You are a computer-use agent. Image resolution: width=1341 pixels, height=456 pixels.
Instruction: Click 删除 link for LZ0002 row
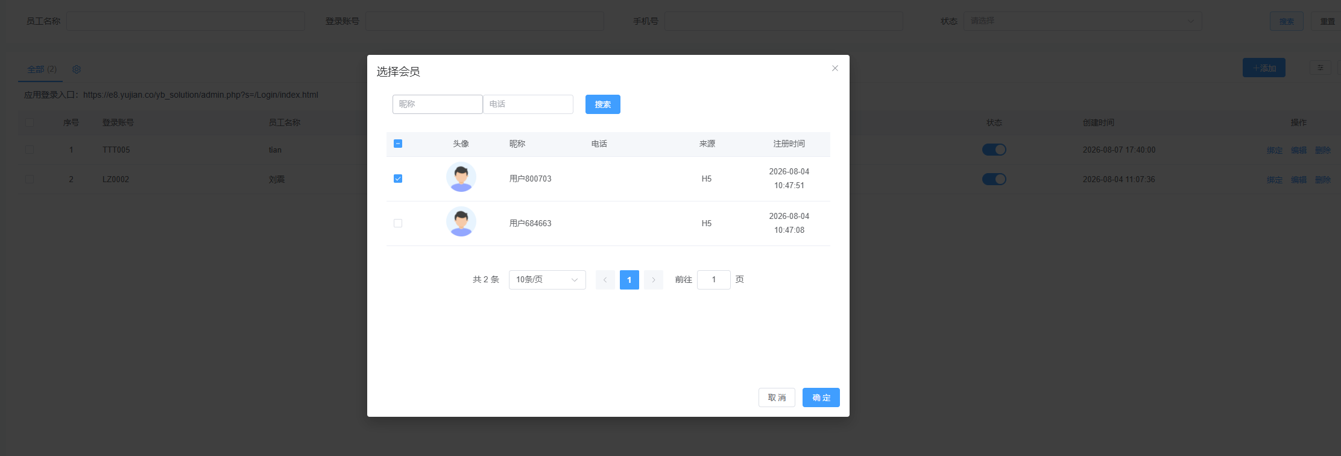pyautogui.click(x=1323, y=180)
